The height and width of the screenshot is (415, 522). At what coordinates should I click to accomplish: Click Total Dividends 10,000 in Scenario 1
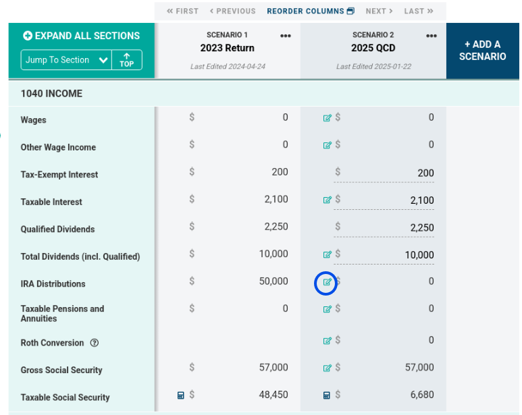point(273,254)
